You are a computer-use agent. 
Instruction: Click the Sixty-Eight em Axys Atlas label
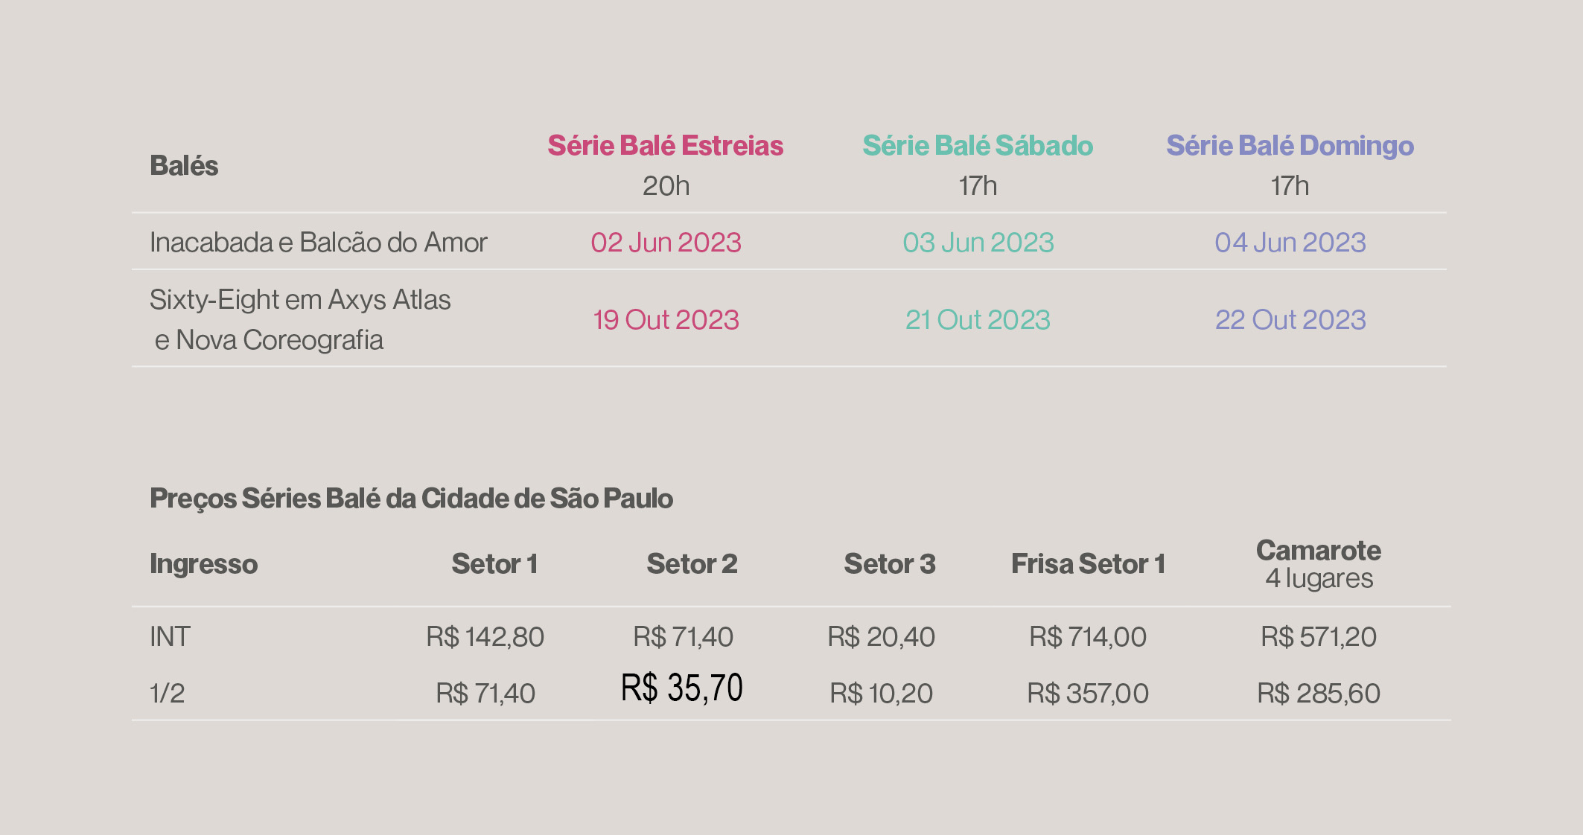click(300, 300)
